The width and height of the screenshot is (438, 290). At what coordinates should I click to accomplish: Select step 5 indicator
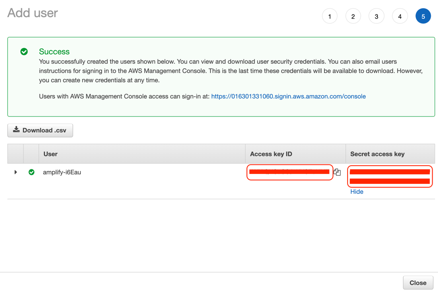click(423, 16)
